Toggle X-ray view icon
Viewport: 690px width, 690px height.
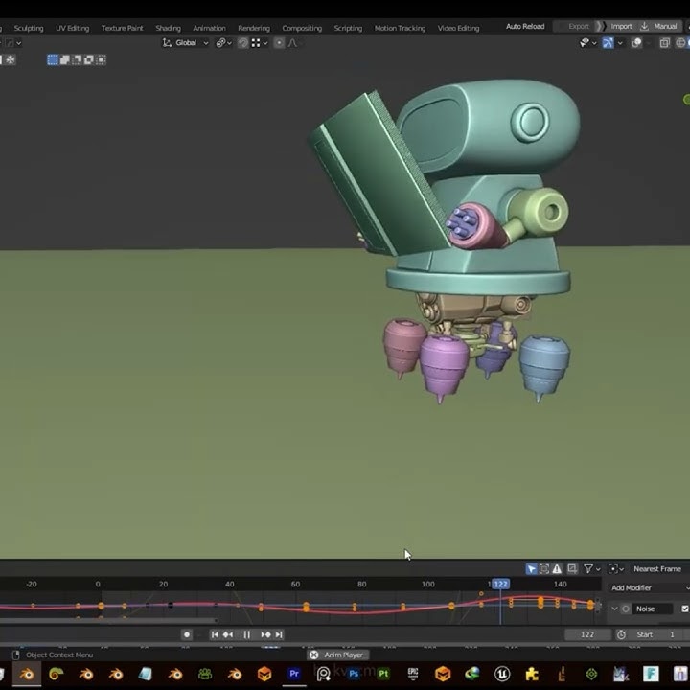click(664, 43)
